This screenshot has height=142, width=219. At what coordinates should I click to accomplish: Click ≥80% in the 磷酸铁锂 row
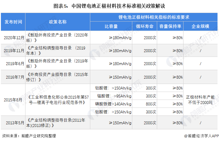pos(178,104)
